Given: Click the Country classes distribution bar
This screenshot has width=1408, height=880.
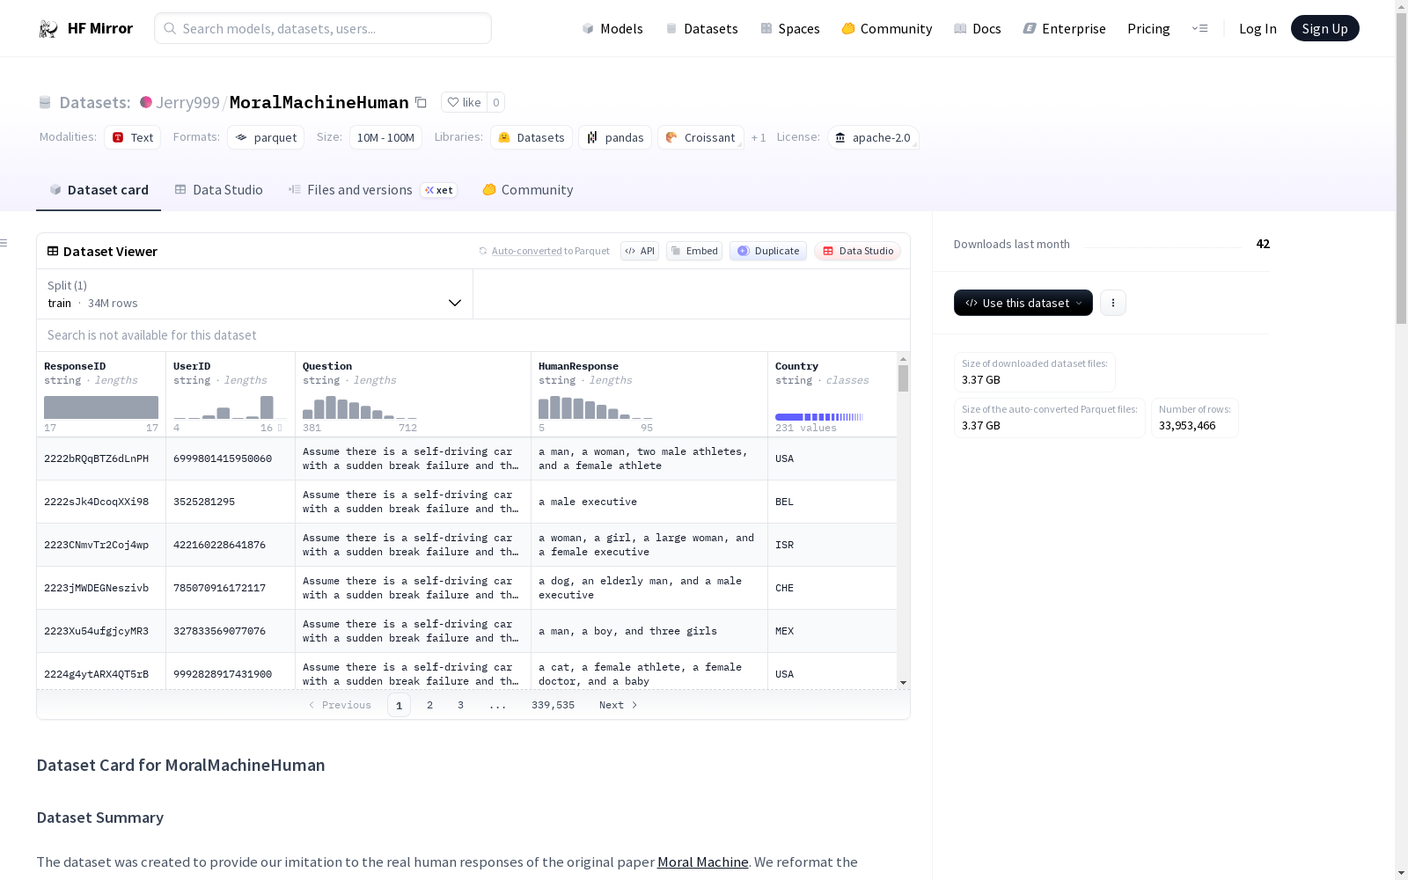Looking at the screenshot, I should tap(819, 417).
